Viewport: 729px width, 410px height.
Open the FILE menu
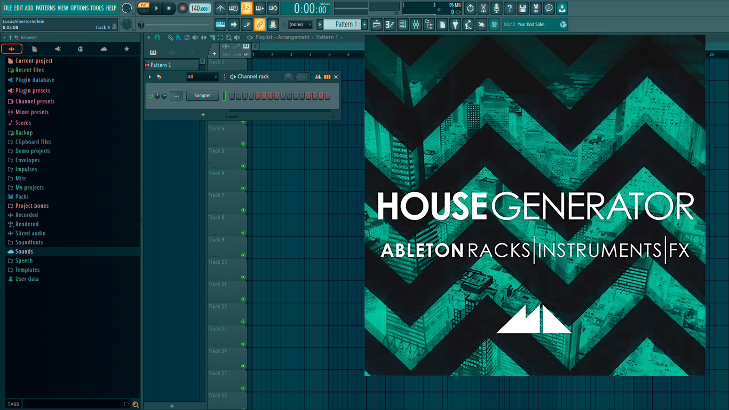[x=7, y=8]
